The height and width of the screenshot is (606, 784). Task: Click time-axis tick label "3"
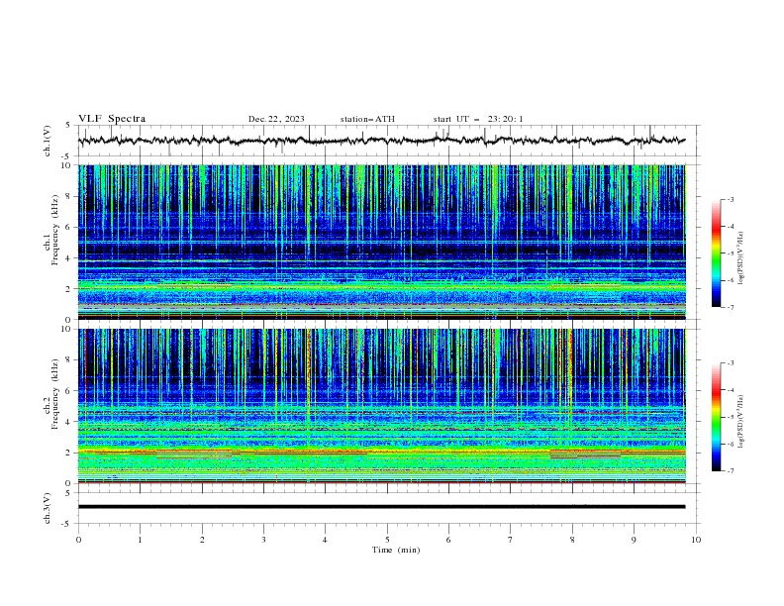pyautogui.click(x=263, y=540)
